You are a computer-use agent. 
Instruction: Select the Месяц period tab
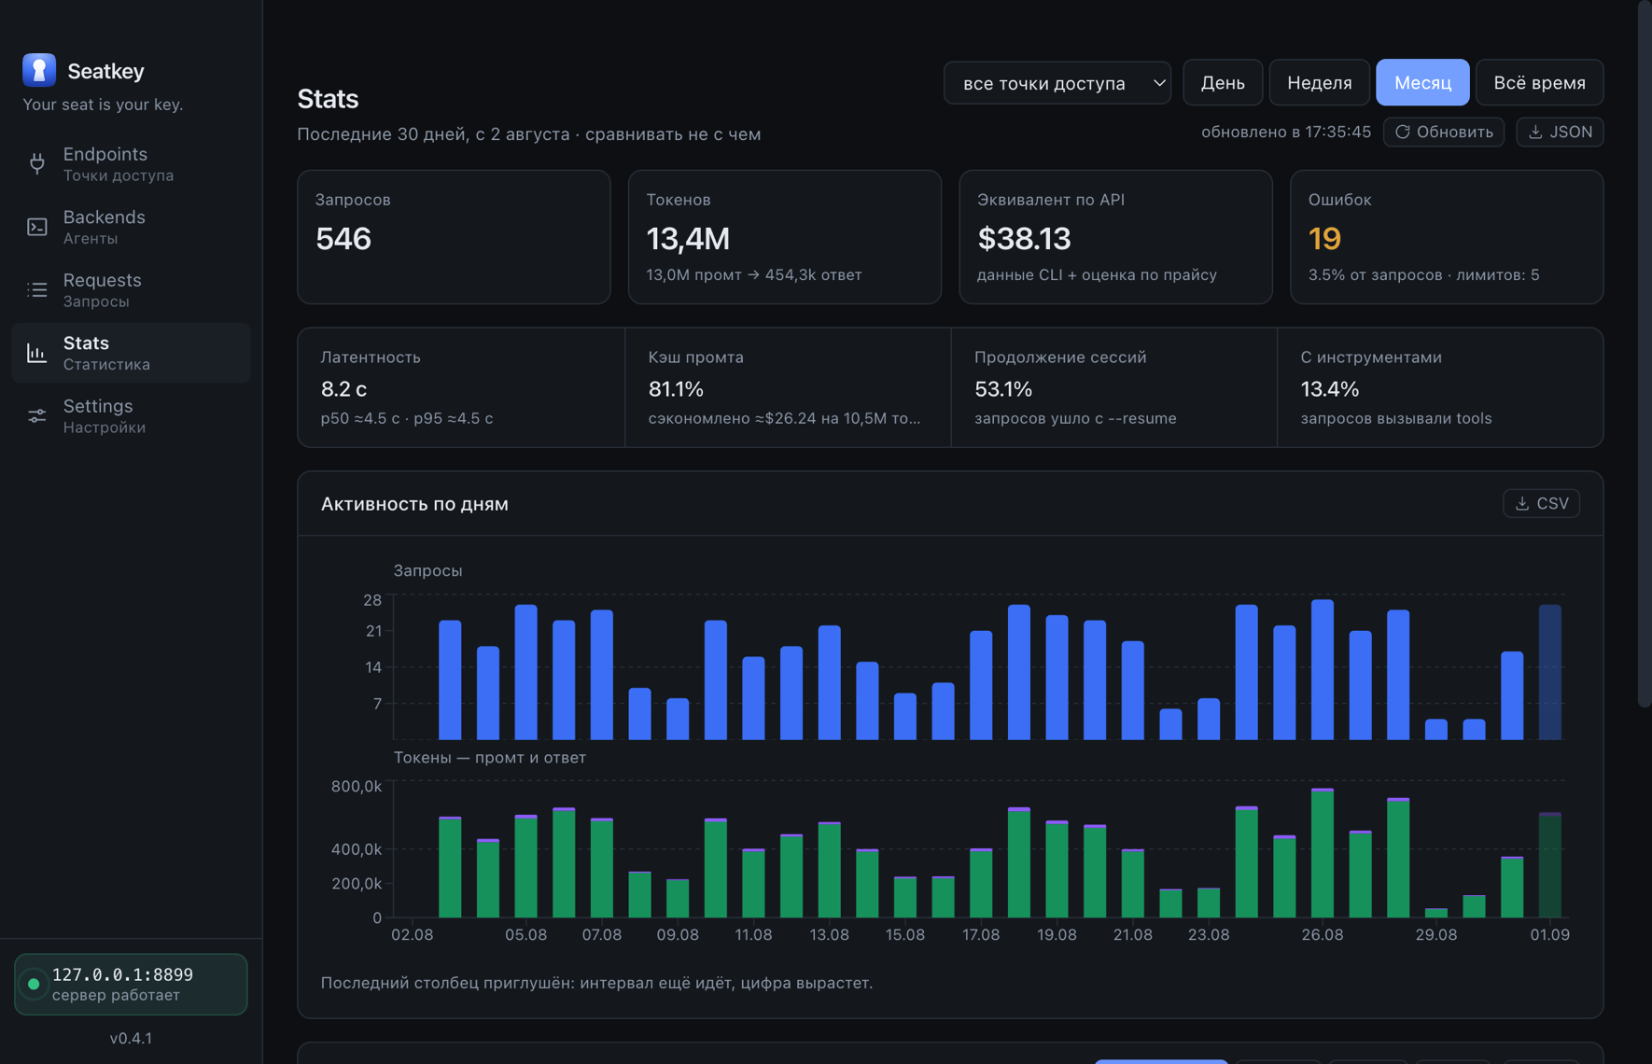point(1422,83)
